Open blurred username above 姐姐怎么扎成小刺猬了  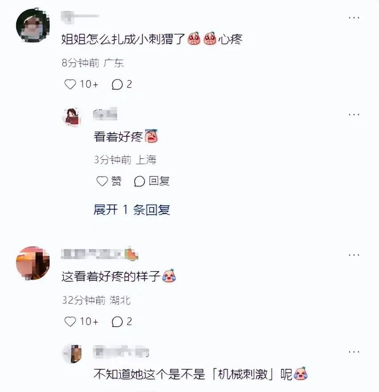(x=80, y=17)
